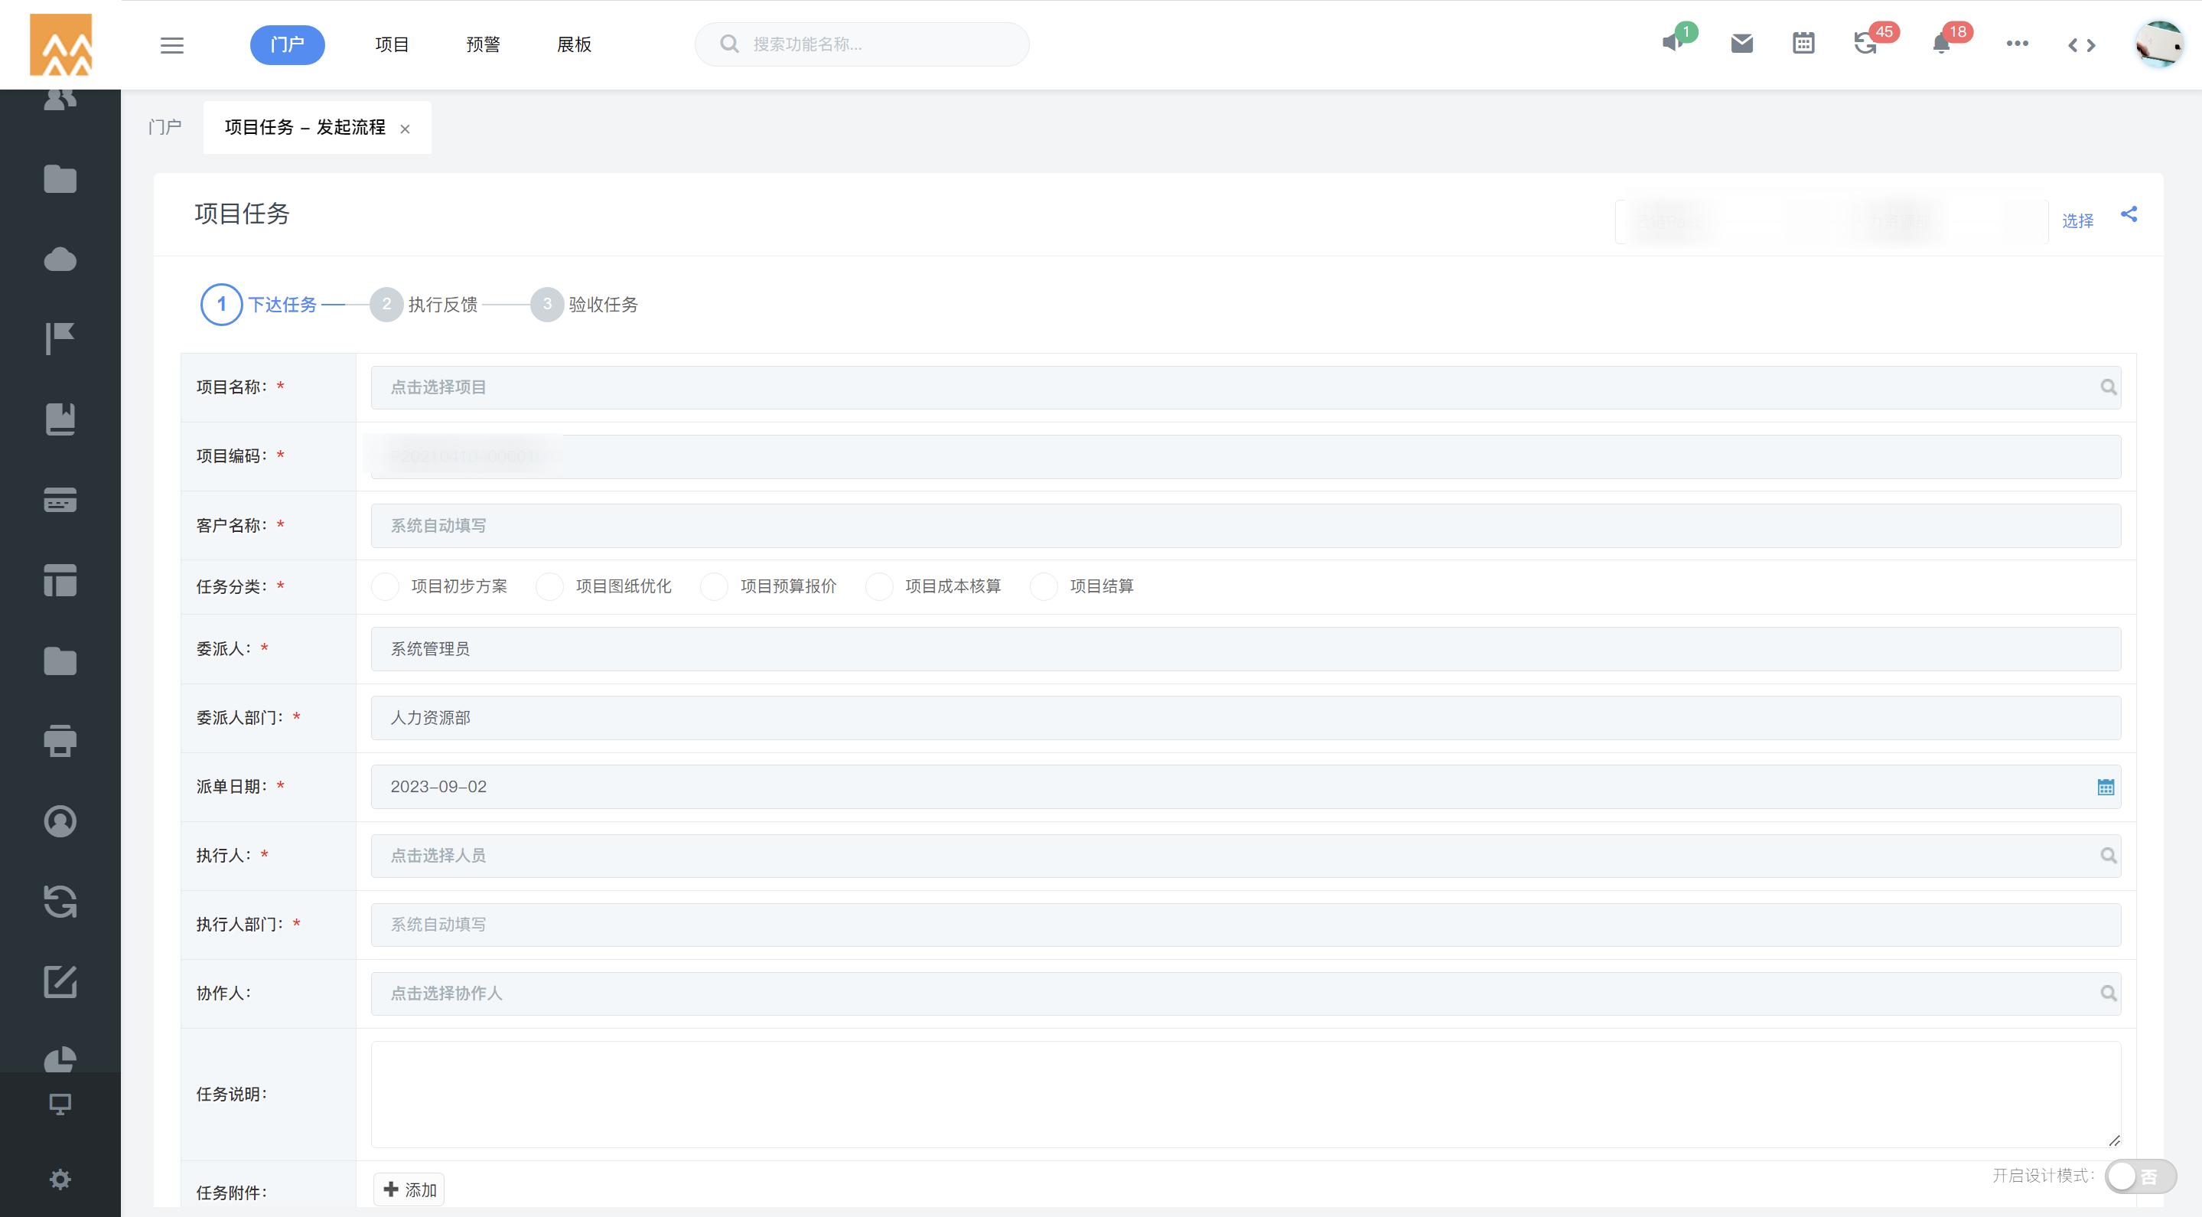The width and height of the screenshot is (2202, 1217).
Task: Click into the 任务说明 text area
Action: point(1245,1094)
